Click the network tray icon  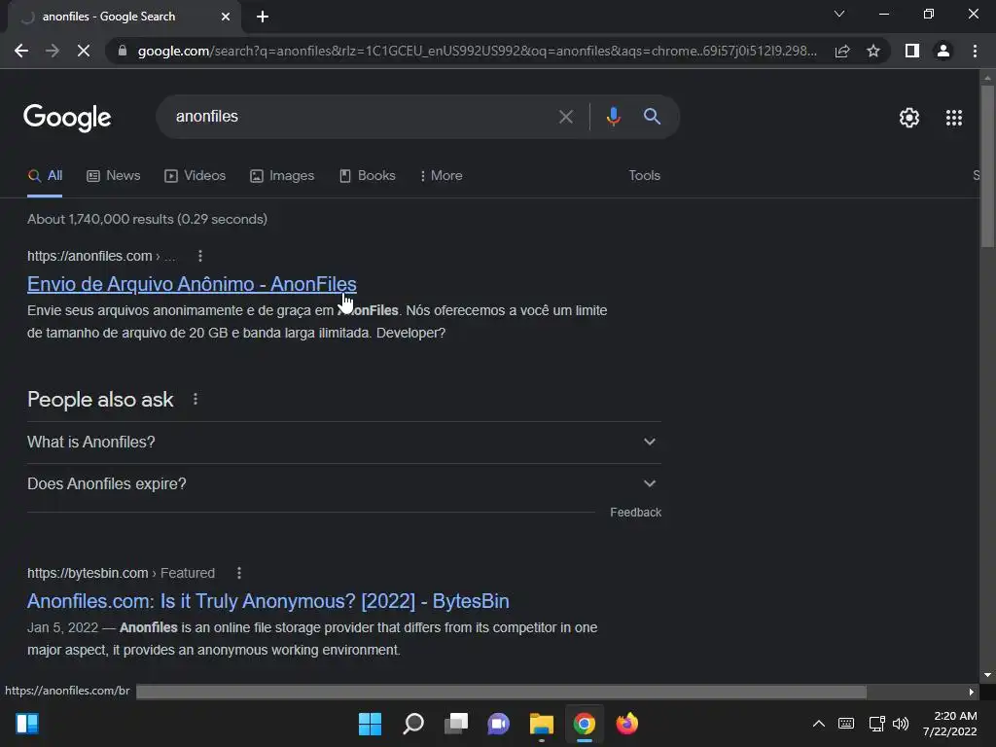pos(876,724)
